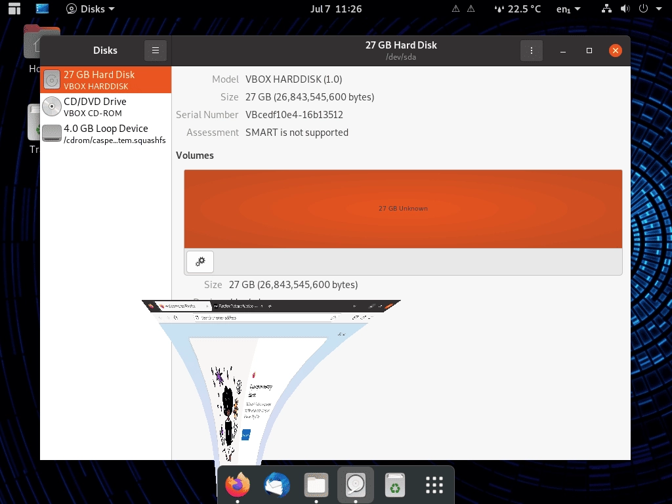Click the network connection status icon

click(606, 9)
